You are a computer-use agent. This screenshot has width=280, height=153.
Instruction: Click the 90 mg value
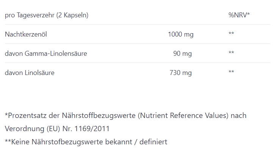[x=183, y=54]
